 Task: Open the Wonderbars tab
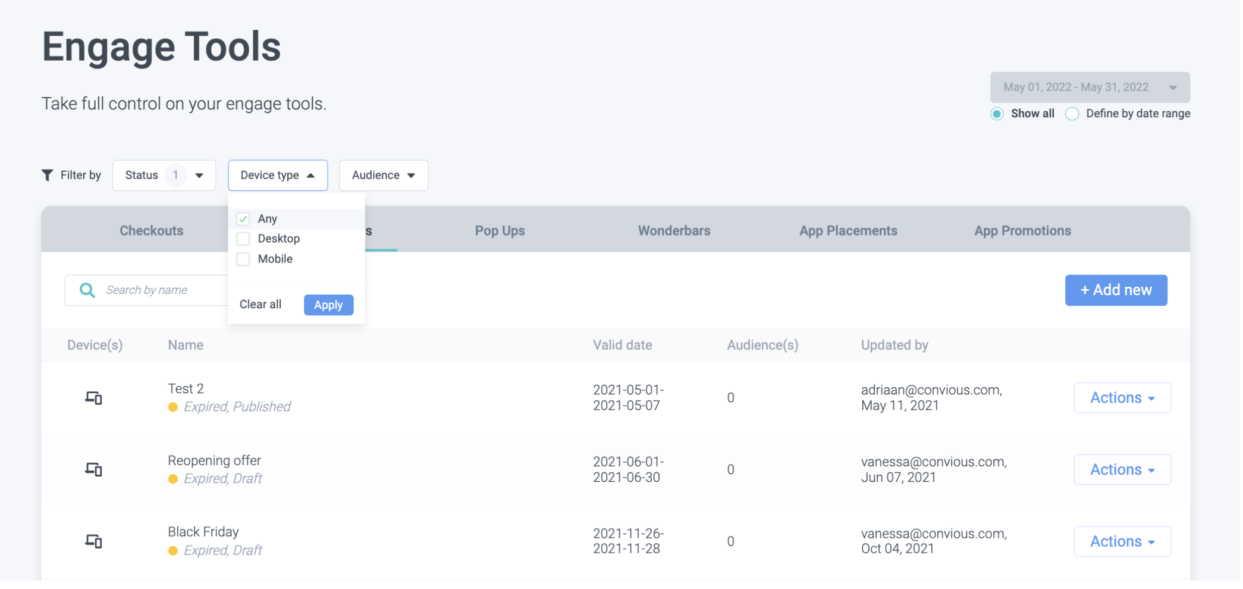click(x=674, y=231)
